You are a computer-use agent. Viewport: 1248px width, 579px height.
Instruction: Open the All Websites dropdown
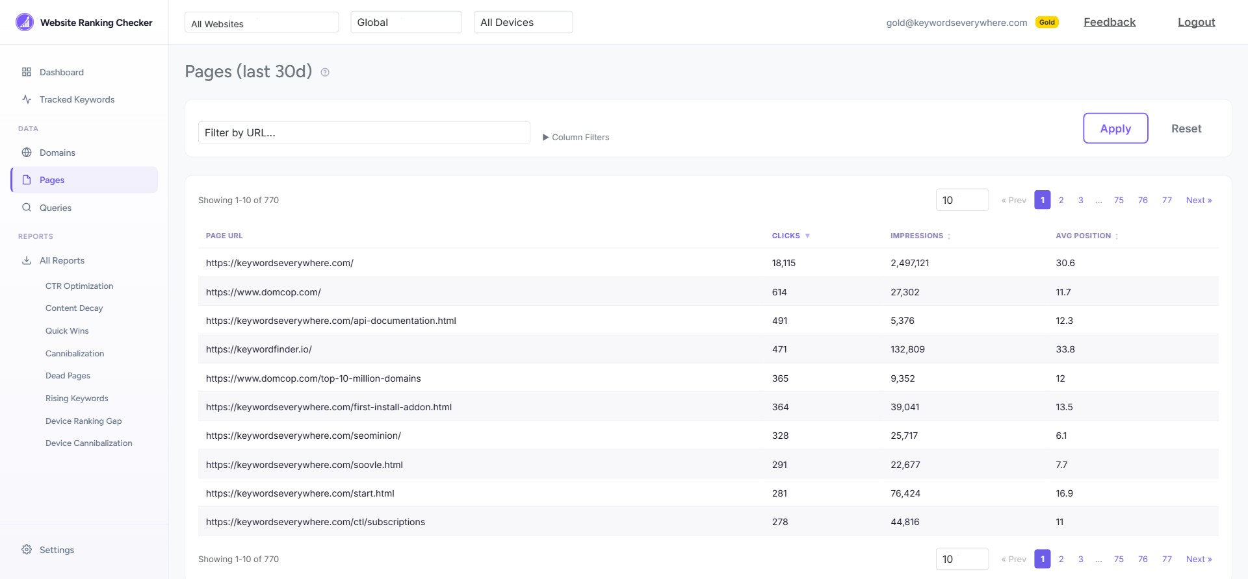click(261, 23)
